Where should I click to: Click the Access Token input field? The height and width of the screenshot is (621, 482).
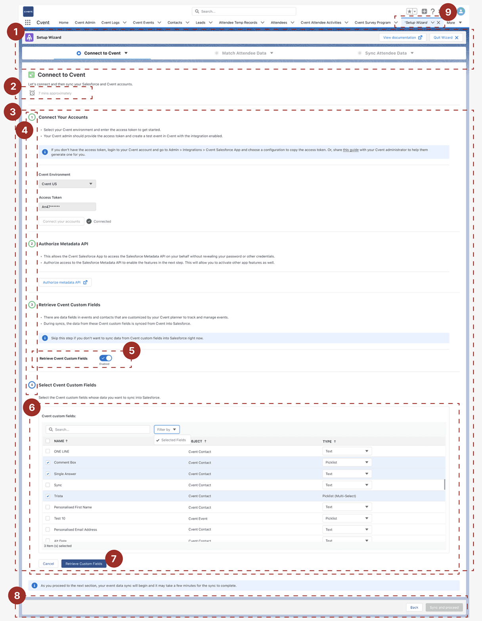point(67,207)
